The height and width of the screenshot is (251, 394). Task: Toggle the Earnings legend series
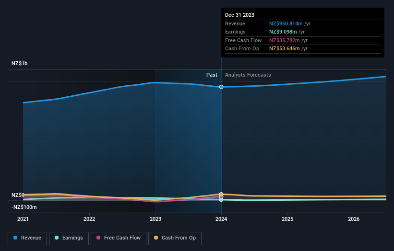[69, 238]
